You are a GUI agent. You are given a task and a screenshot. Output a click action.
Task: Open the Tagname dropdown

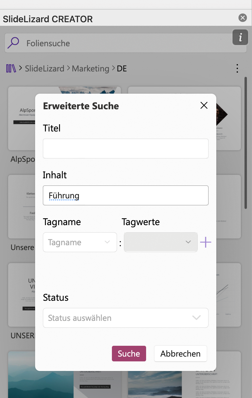pos(80,242)
